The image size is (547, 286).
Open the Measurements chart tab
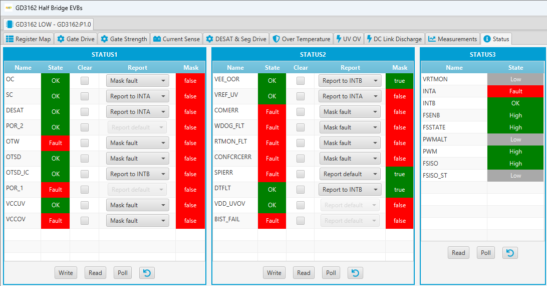pos(452,39)
